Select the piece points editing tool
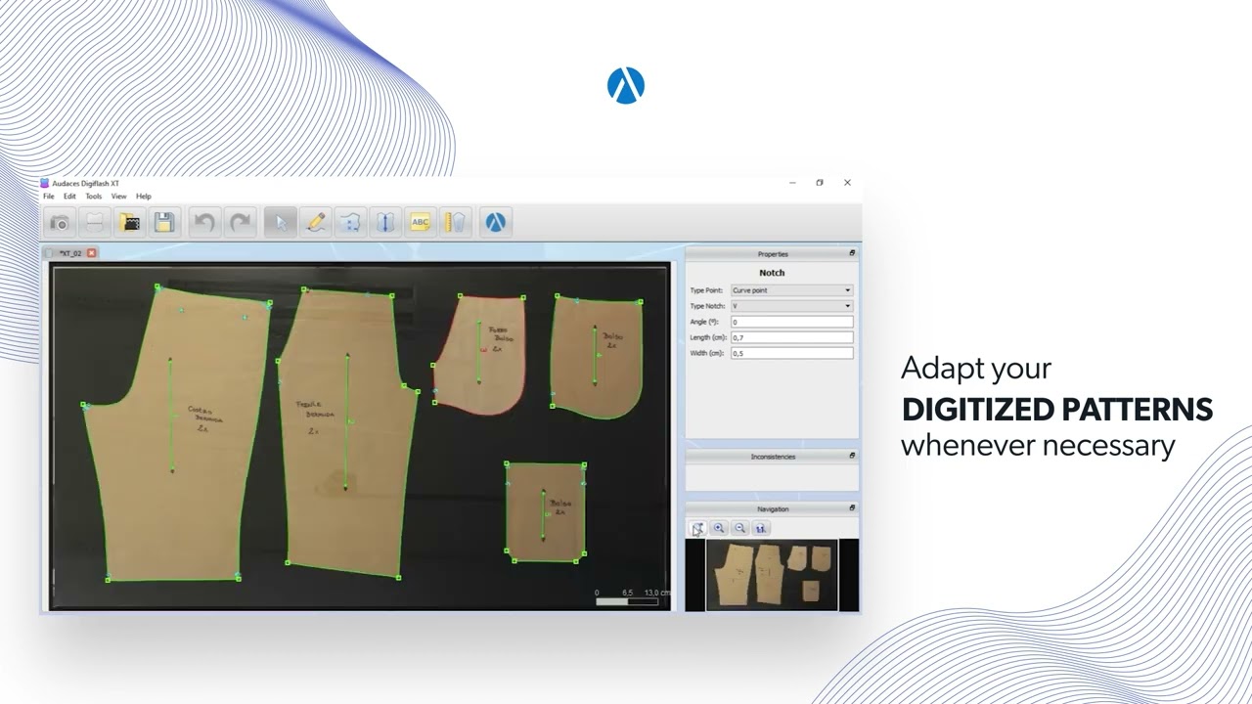The image size is (1252, 704). [350, 223]
